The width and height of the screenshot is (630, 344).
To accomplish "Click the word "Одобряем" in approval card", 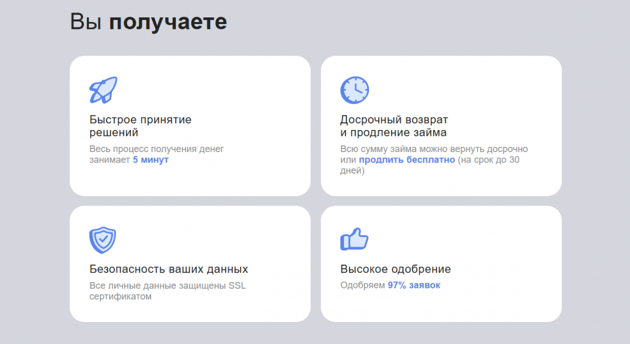I will (x=362, y=285).
